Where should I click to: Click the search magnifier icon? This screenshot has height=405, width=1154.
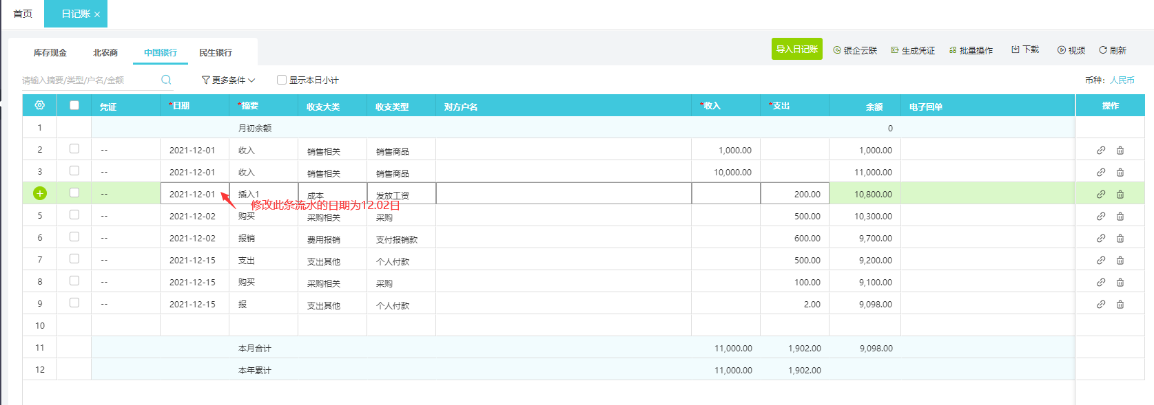coord(166,80)
